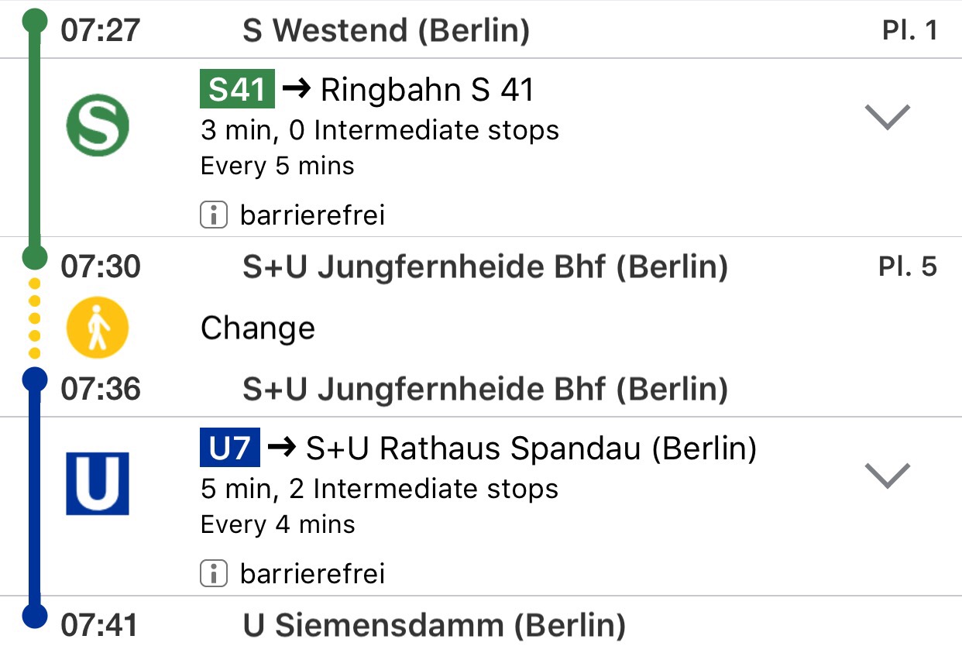Expand the S41 Ringbahn leg details
The height and width of the screenshot is (653, 962).
pos(886,117)
